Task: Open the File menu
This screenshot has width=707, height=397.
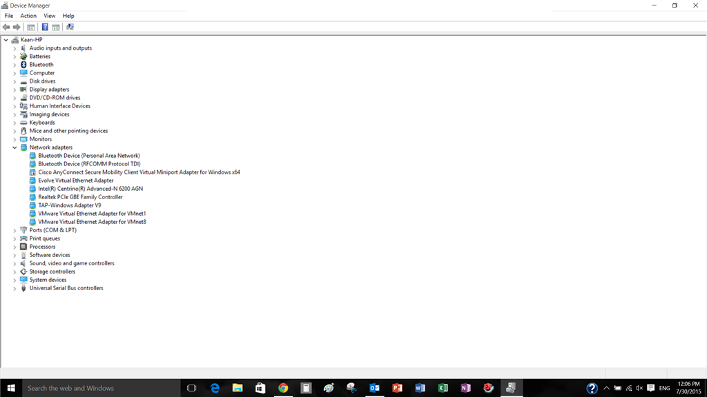Action: pos(8,16)
